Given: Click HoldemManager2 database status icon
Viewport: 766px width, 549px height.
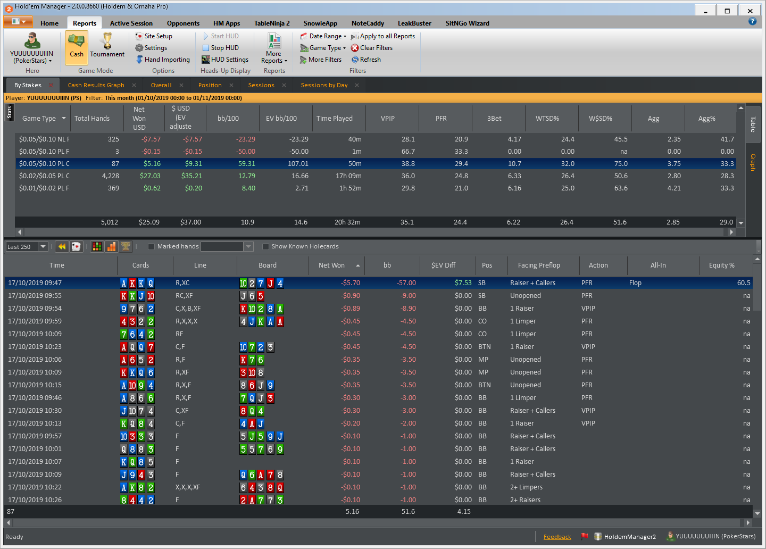Looking at the screenshot, I should click(x=598, y=536).
